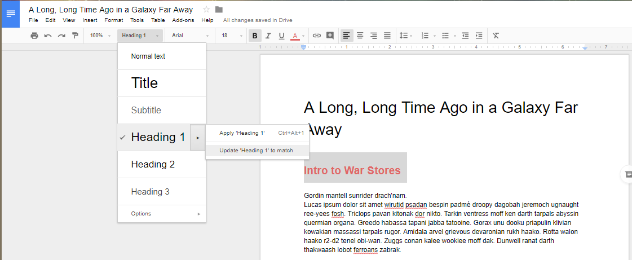
Task: Click the Undo arrow icon
Action: click(48, 36)
